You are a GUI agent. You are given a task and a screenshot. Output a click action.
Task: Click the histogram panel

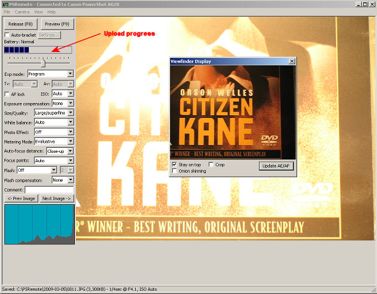pyautogui.click(x=39, y=224)
